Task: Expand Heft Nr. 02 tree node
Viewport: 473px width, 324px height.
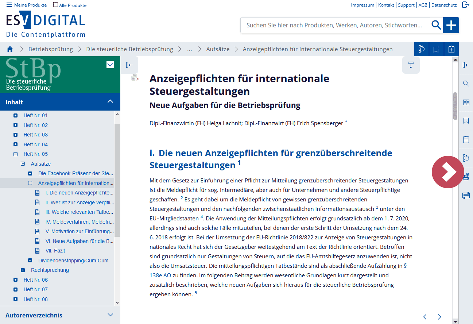Action: coord(15,125)
